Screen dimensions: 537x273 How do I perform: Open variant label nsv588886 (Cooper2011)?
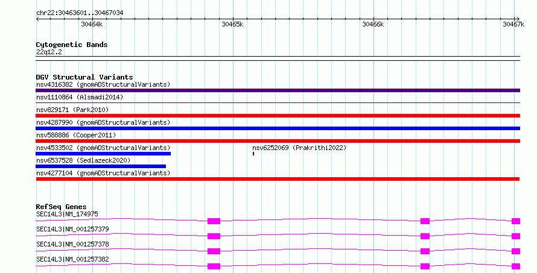[x=76, y=135]
